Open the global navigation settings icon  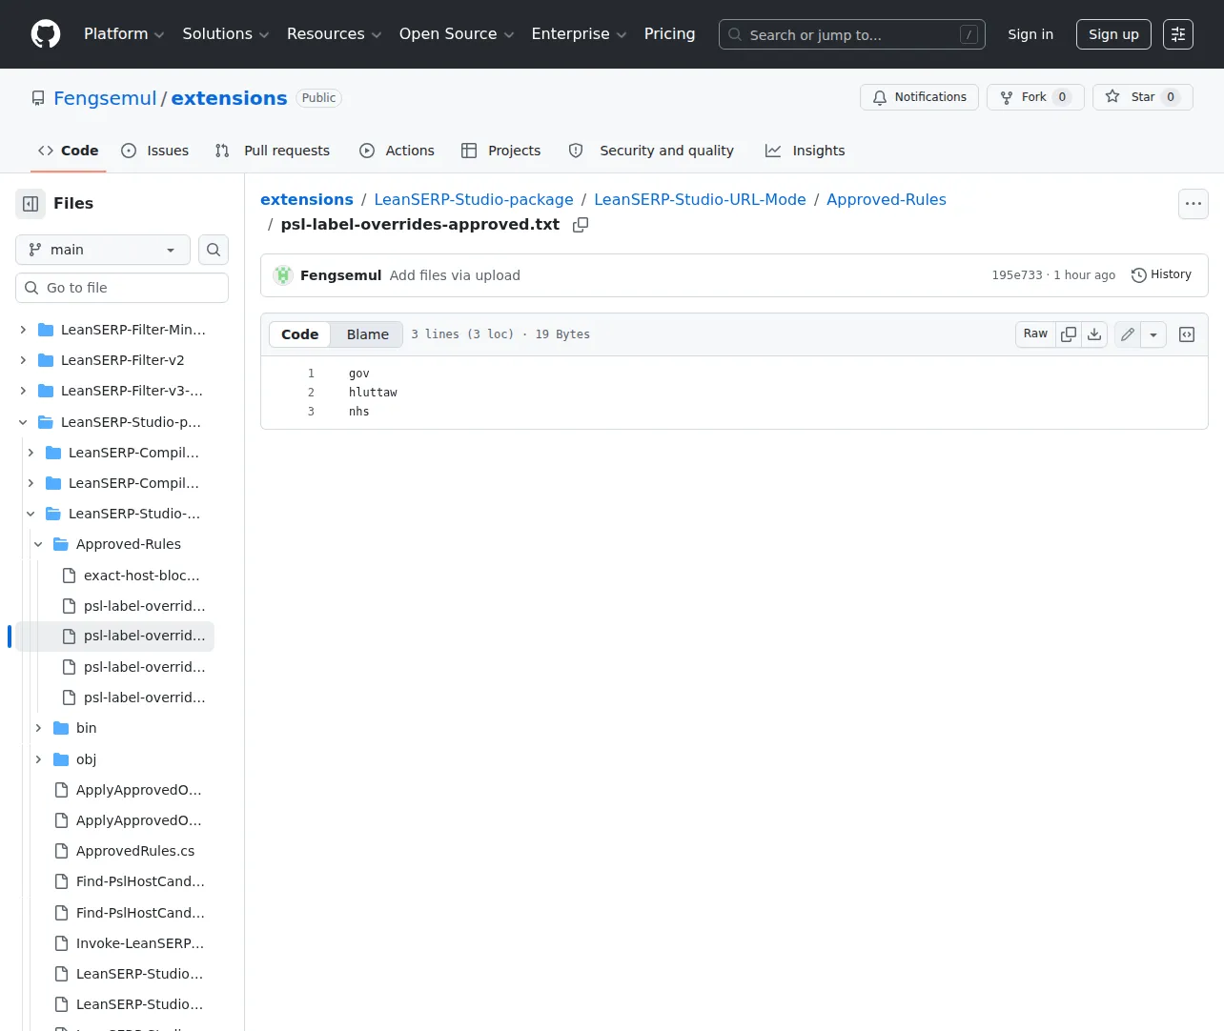pos(1178,34)
